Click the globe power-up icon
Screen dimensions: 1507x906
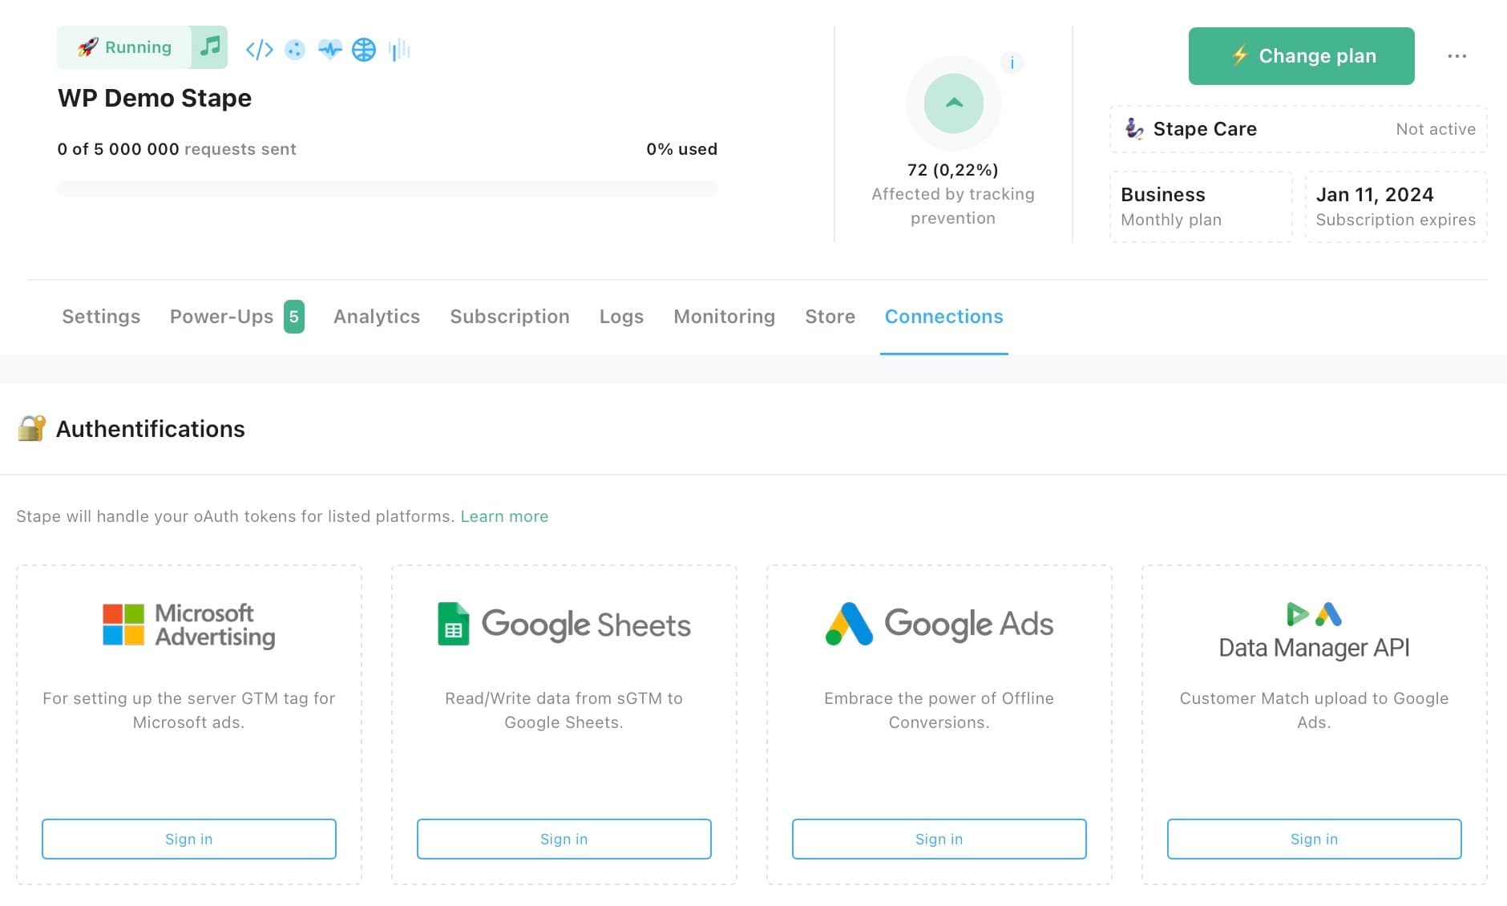364,50
